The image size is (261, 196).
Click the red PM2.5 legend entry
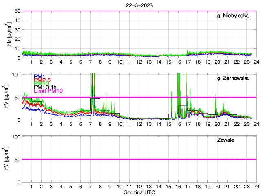(42, 80)
